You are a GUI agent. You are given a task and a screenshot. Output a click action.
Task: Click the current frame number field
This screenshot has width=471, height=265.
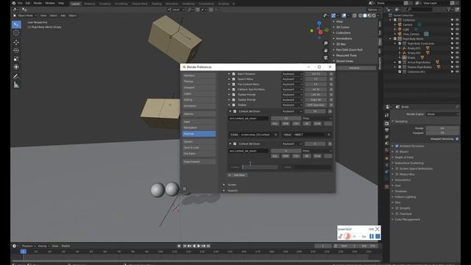tap(323, 246)
